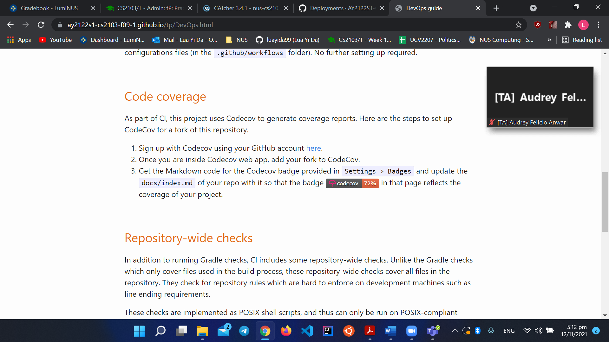
Task: Open the uBlock Origin extension
Action: 537,25
